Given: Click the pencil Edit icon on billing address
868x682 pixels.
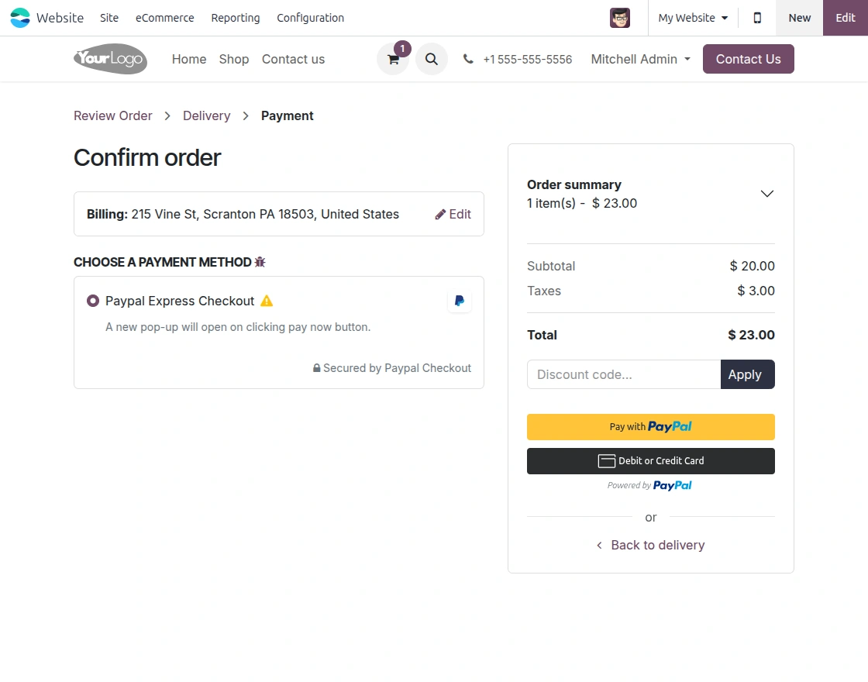Looking at the screenshot, I should click(441, 214).
